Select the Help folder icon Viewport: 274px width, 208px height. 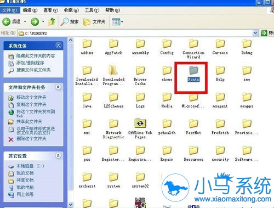[x=220, y=70]
